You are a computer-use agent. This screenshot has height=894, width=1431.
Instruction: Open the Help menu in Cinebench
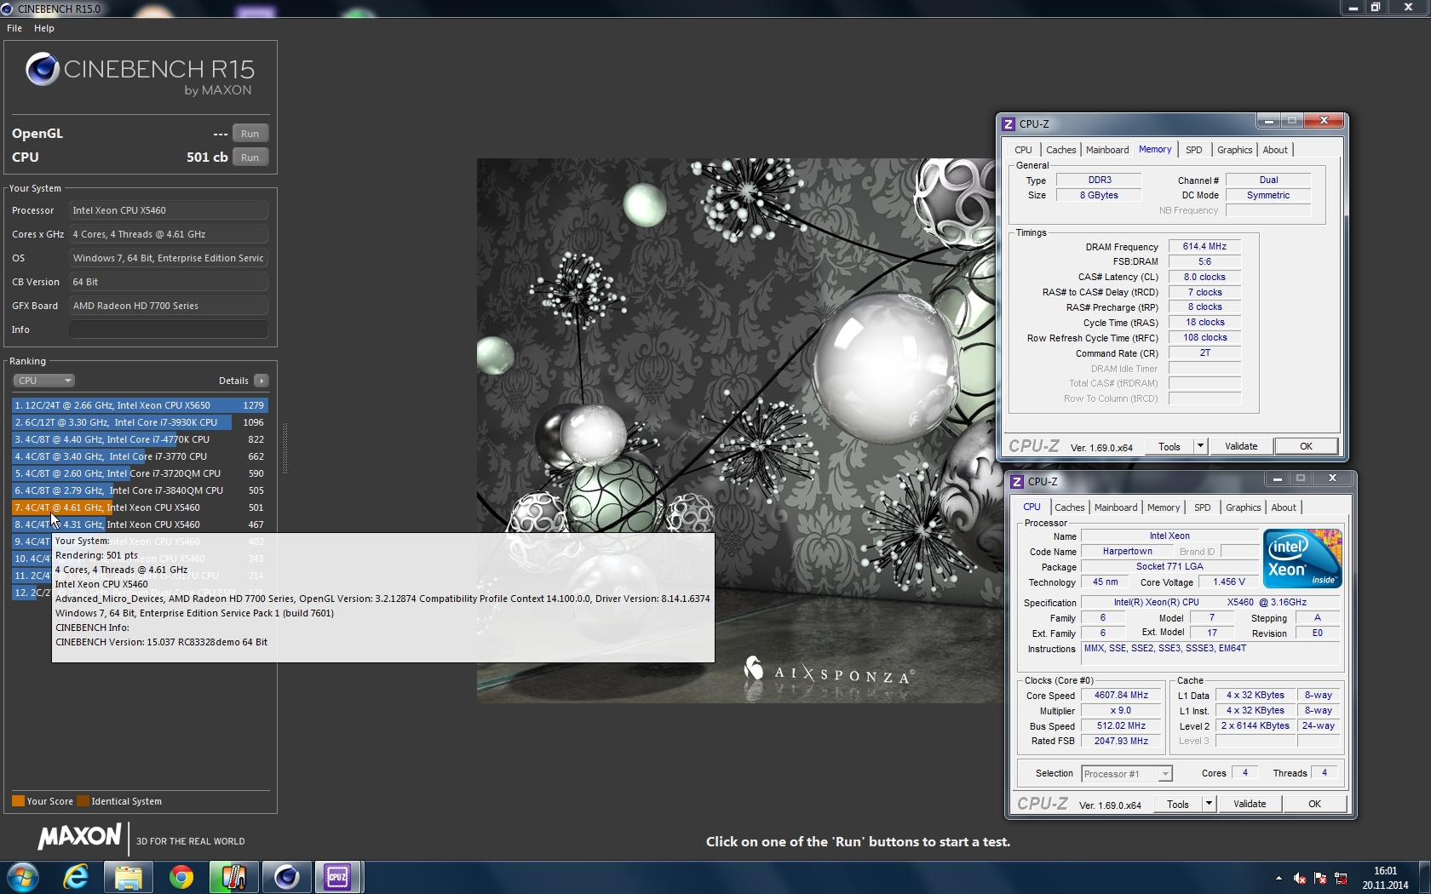click(x=44, y=28)
